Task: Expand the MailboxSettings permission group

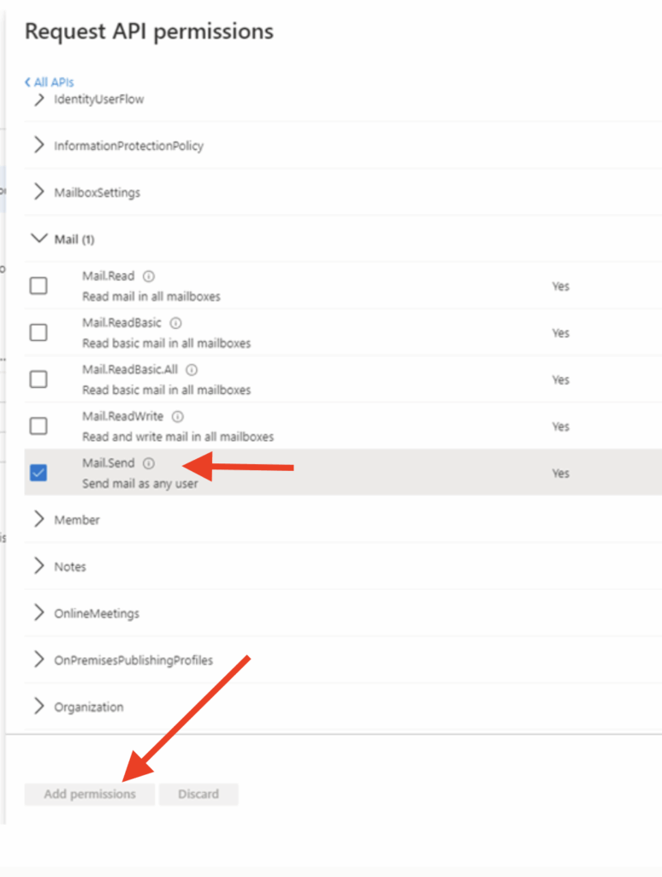Action: pos(38,192)
